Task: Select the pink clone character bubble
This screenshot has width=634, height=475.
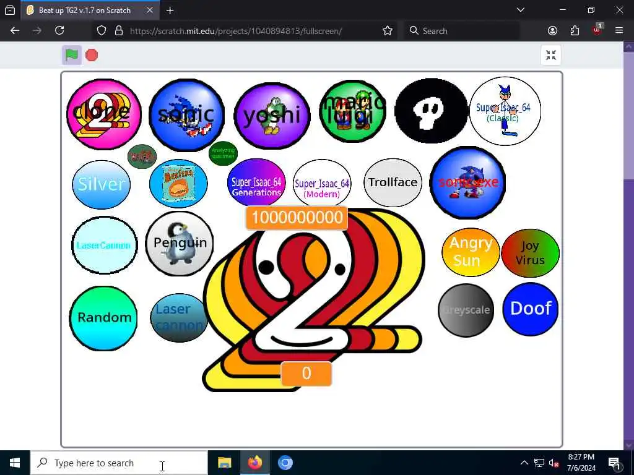Action: pyautogui.click(x=104, y=114)
